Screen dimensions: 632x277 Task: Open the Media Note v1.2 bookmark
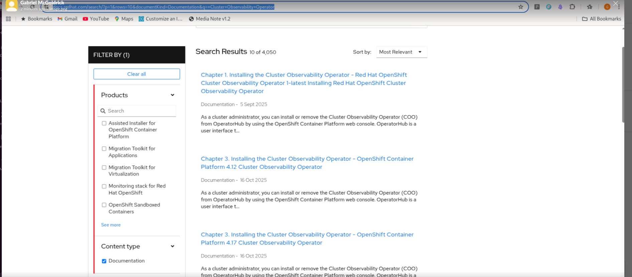[209, 19]
